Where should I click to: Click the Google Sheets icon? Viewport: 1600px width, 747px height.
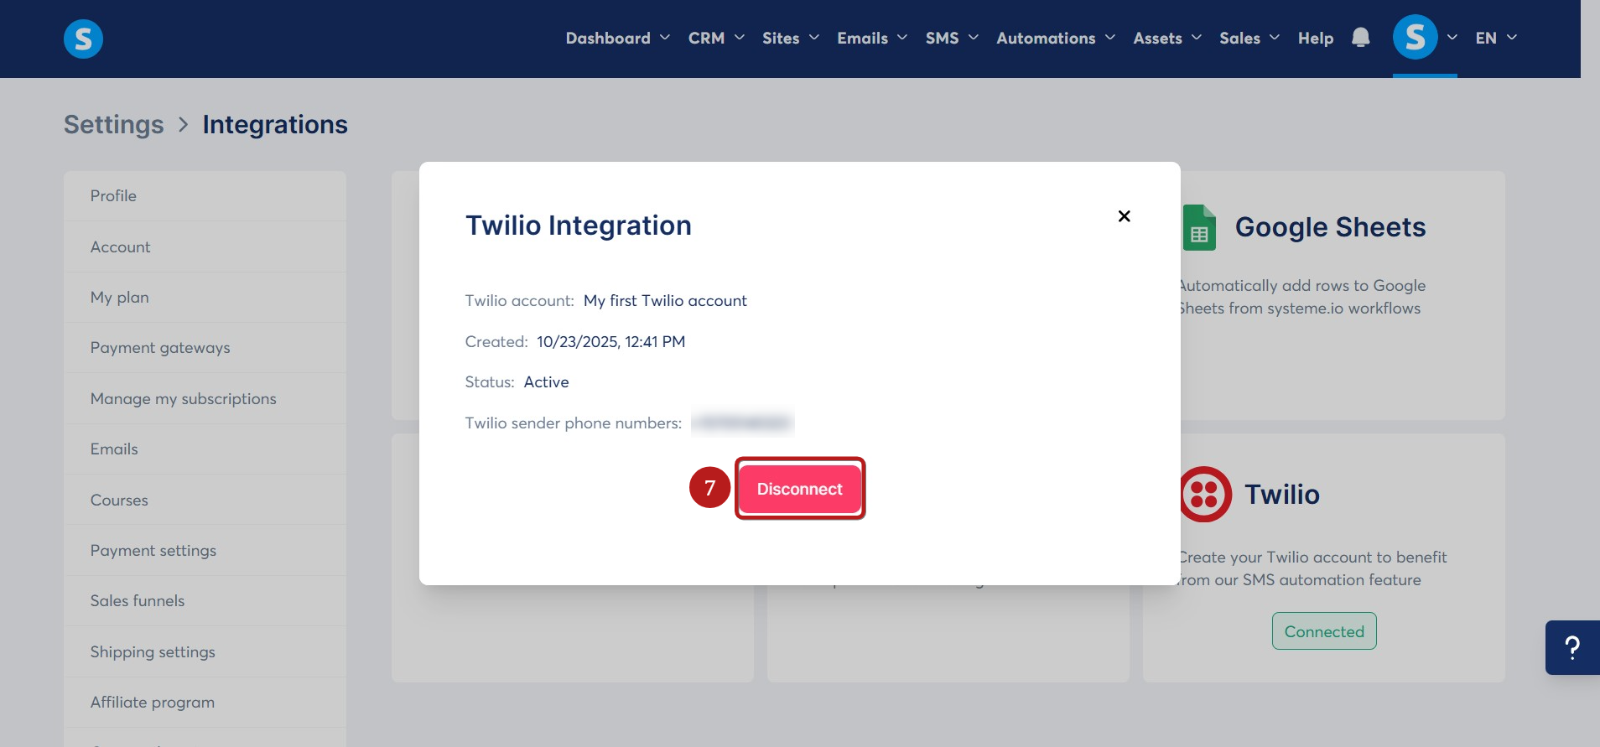1199,227
